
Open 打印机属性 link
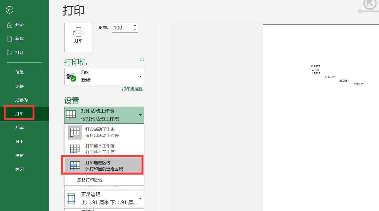pos(132,89)
